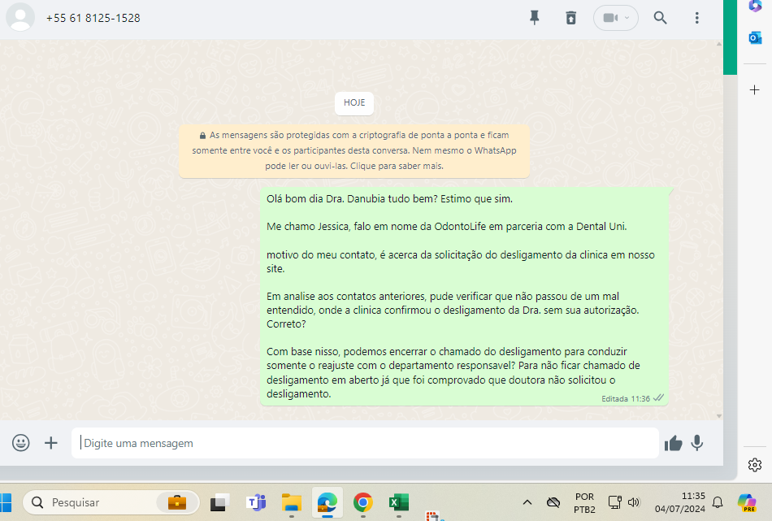Record a voice message with microphone
Viewport: 772px width, 521px height.
(x=696, y=443)
